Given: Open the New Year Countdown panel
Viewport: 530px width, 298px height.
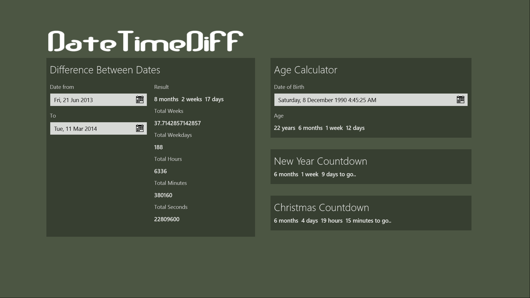Looking at the screenshot, I should pyautogui.click(x=320, y=161).
